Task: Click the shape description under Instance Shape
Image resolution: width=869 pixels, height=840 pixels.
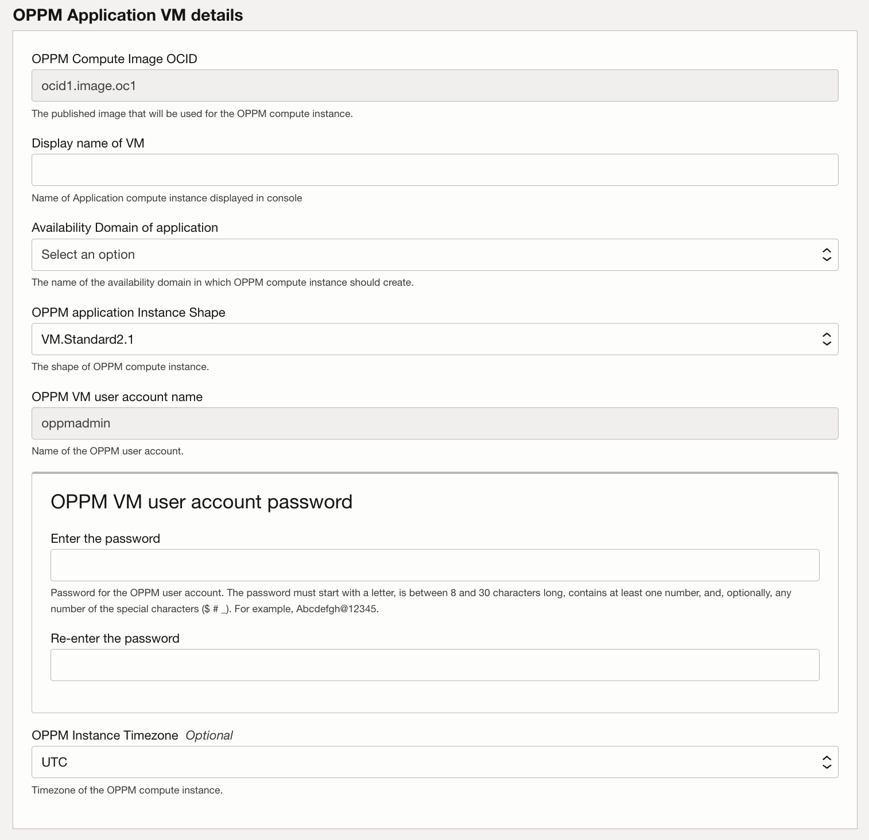Action: 121,366
